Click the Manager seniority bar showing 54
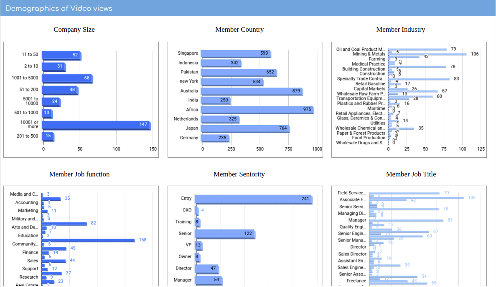Screen dimensions: 496x287 tap(209, 280)
